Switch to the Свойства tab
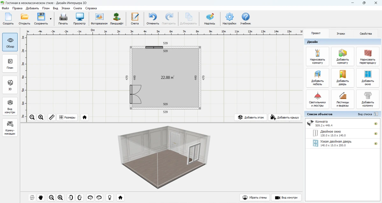 click(365, 33)
